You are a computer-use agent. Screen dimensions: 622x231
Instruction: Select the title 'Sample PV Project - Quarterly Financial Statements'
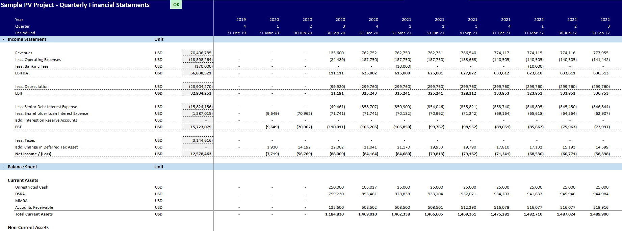point(75,5)
